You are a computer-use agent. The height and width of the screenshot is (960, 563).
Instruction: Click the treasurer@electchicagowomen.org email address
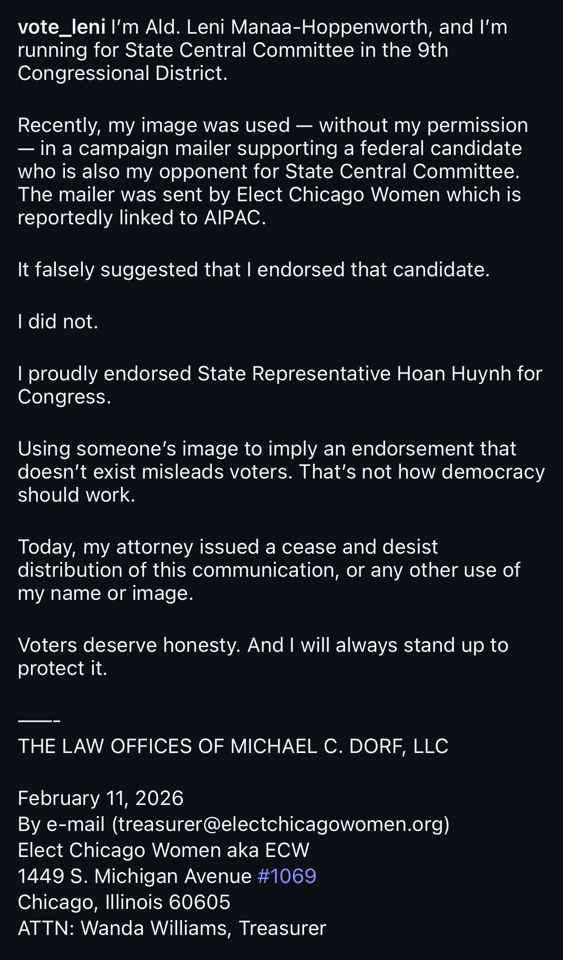click(281, 824)
